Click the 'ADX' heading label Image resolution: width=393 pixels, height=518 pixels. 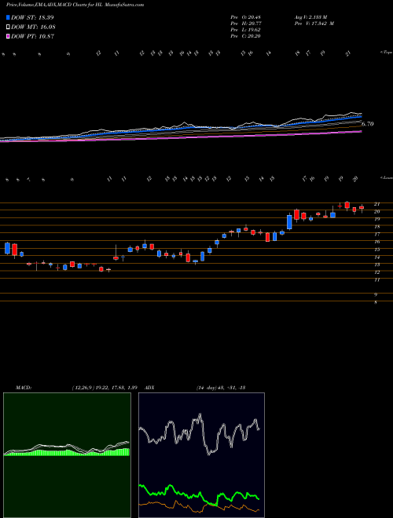(x=149, y=387)
